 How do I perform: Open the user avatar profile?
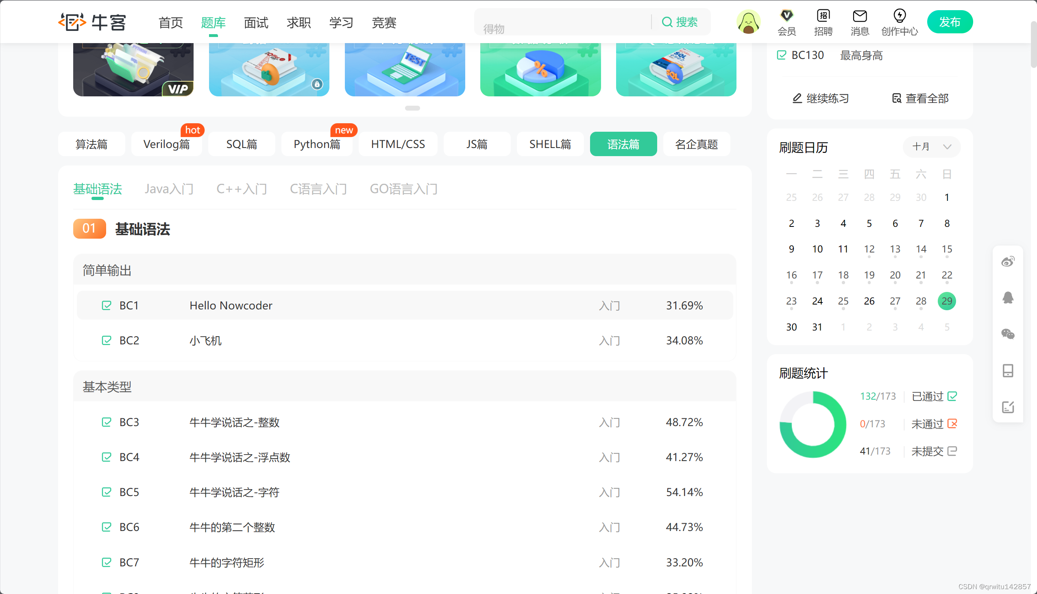tap(748, 22)
